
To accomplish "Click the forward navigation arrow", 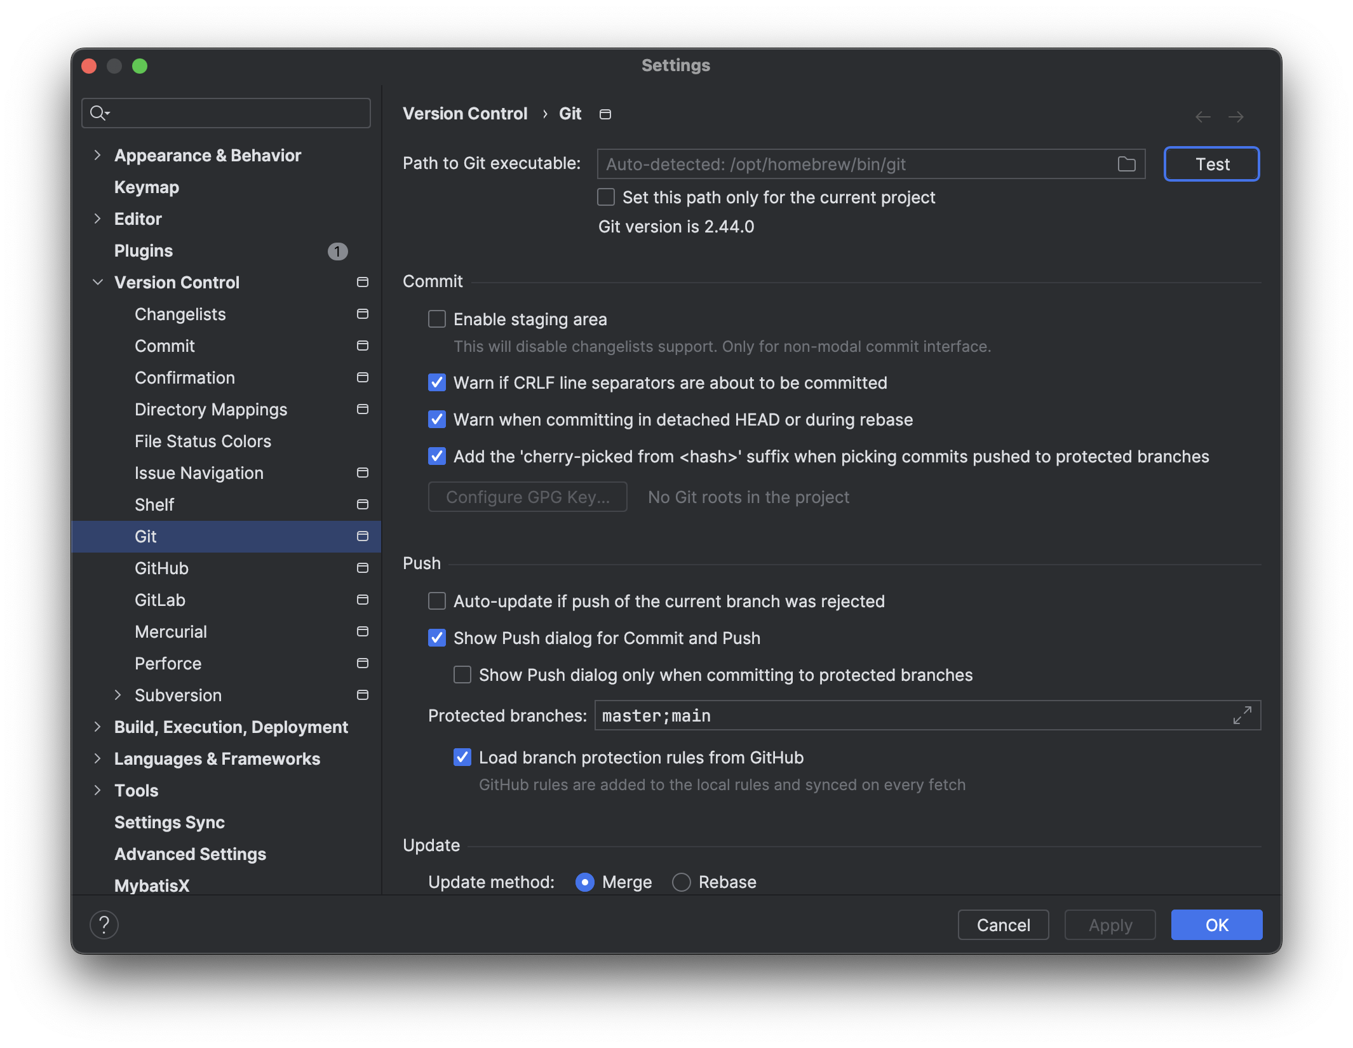I will point(1235,117).
